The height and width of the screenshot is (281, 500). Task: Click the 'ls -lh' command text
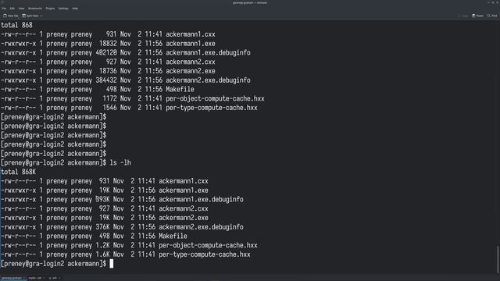pyautogui.click(x=120, y=163)
